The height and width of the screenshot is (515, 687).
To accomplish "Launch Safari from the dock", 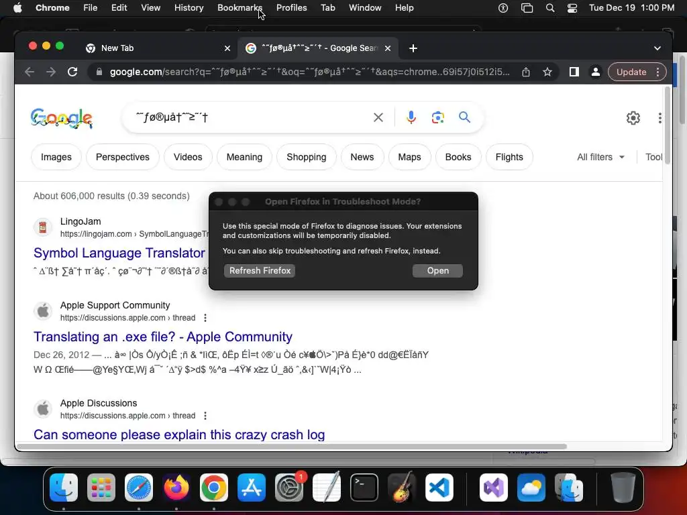I will click(139, 488).
